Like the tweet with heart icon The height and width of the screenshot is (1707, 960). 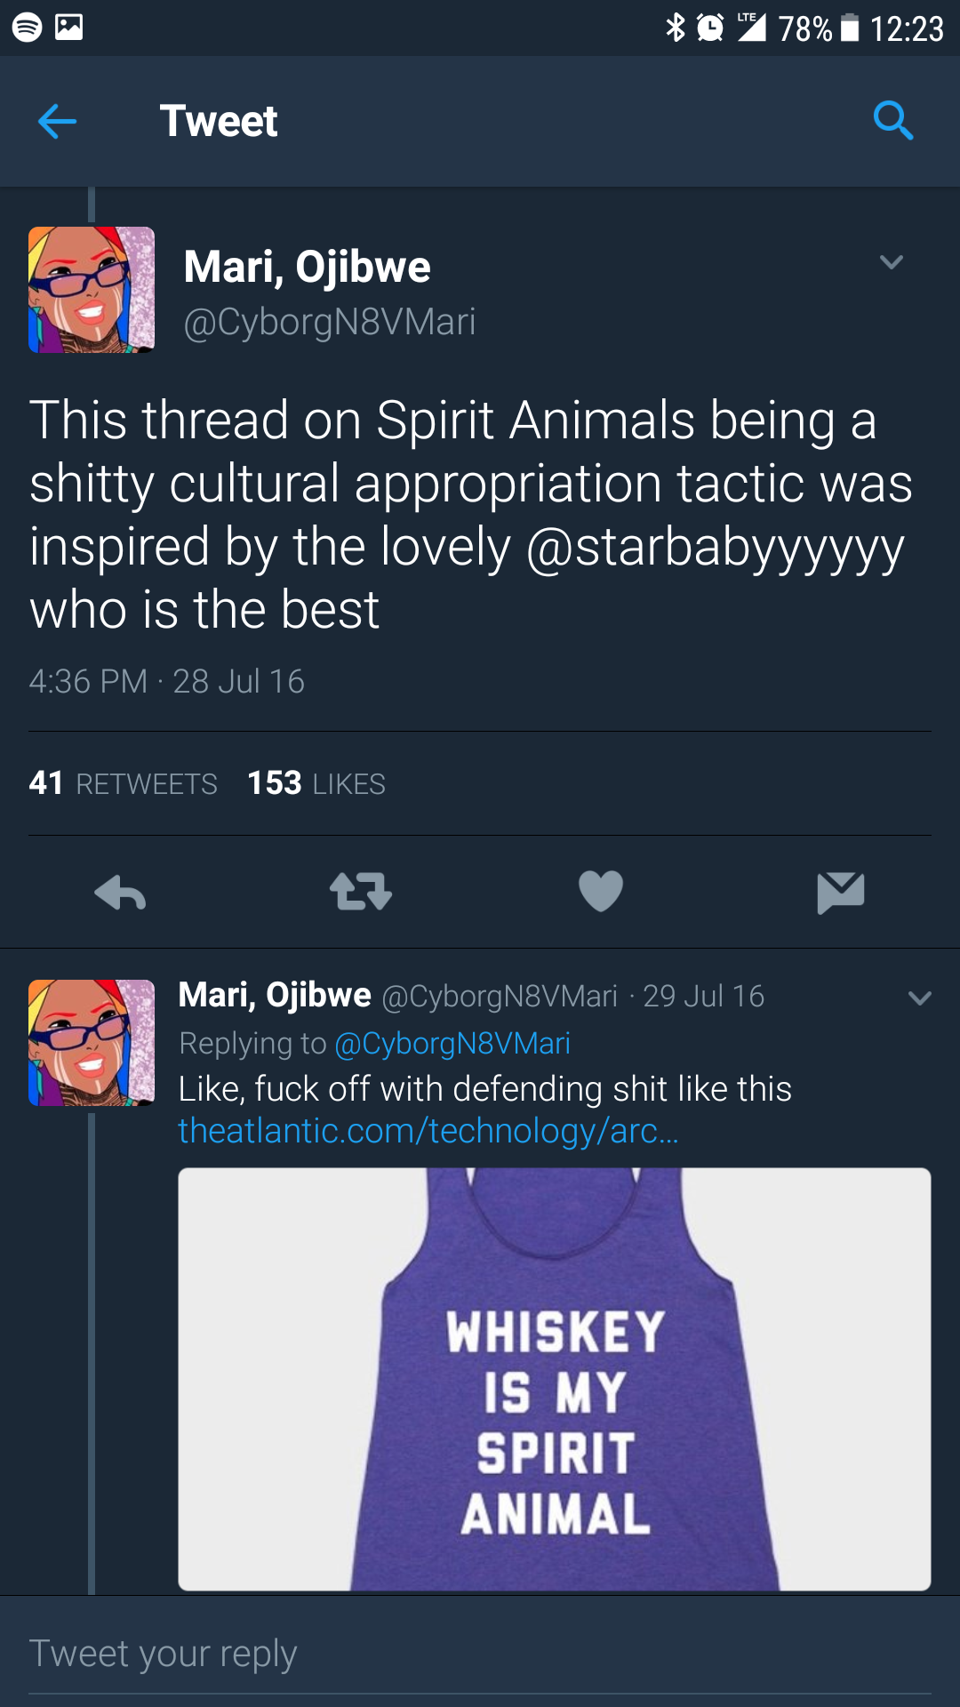tap(601, 892)
